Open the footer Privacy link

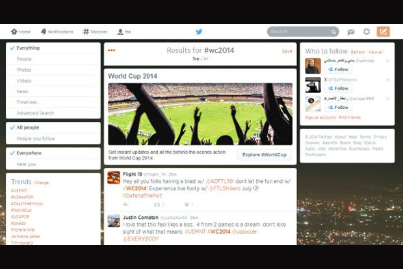[x=380, y=137]
